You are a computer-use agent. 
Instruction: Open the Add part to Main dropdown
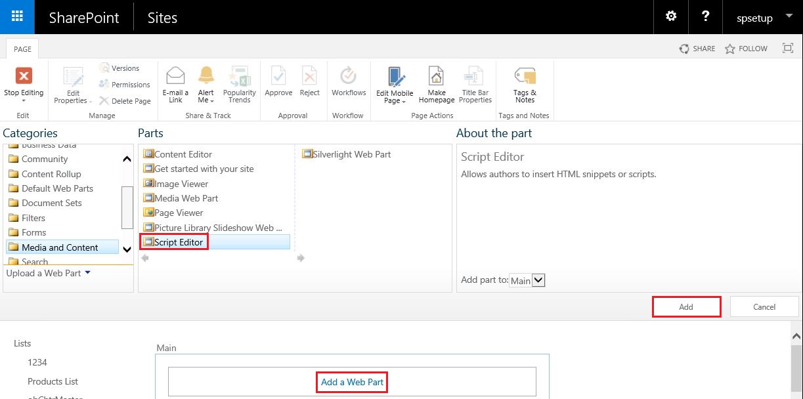[528, 280]
